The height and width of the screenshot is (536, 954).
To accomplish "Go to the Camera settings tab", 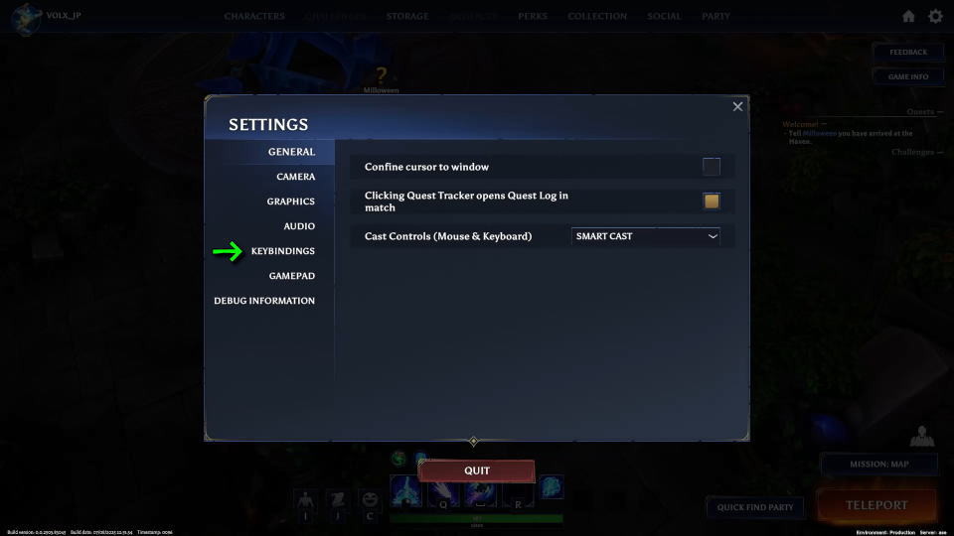I will (x=296, y=177).
